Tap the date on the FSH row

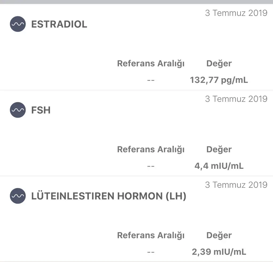[x=236, y=99]
